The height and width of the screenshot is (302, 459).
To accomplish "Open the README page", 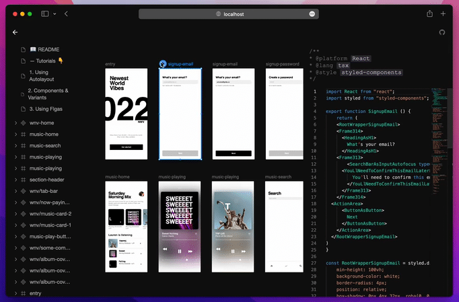I will coord(44,50).
